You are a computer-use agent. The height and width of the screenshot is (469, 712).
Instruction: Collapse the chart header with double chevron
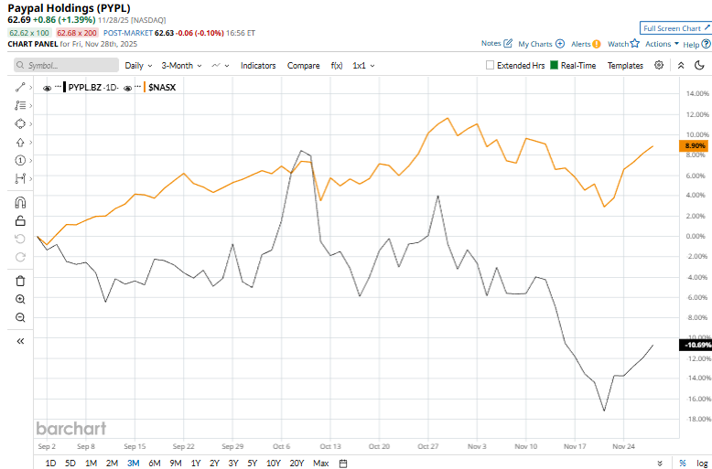click(x=681, y=65)
